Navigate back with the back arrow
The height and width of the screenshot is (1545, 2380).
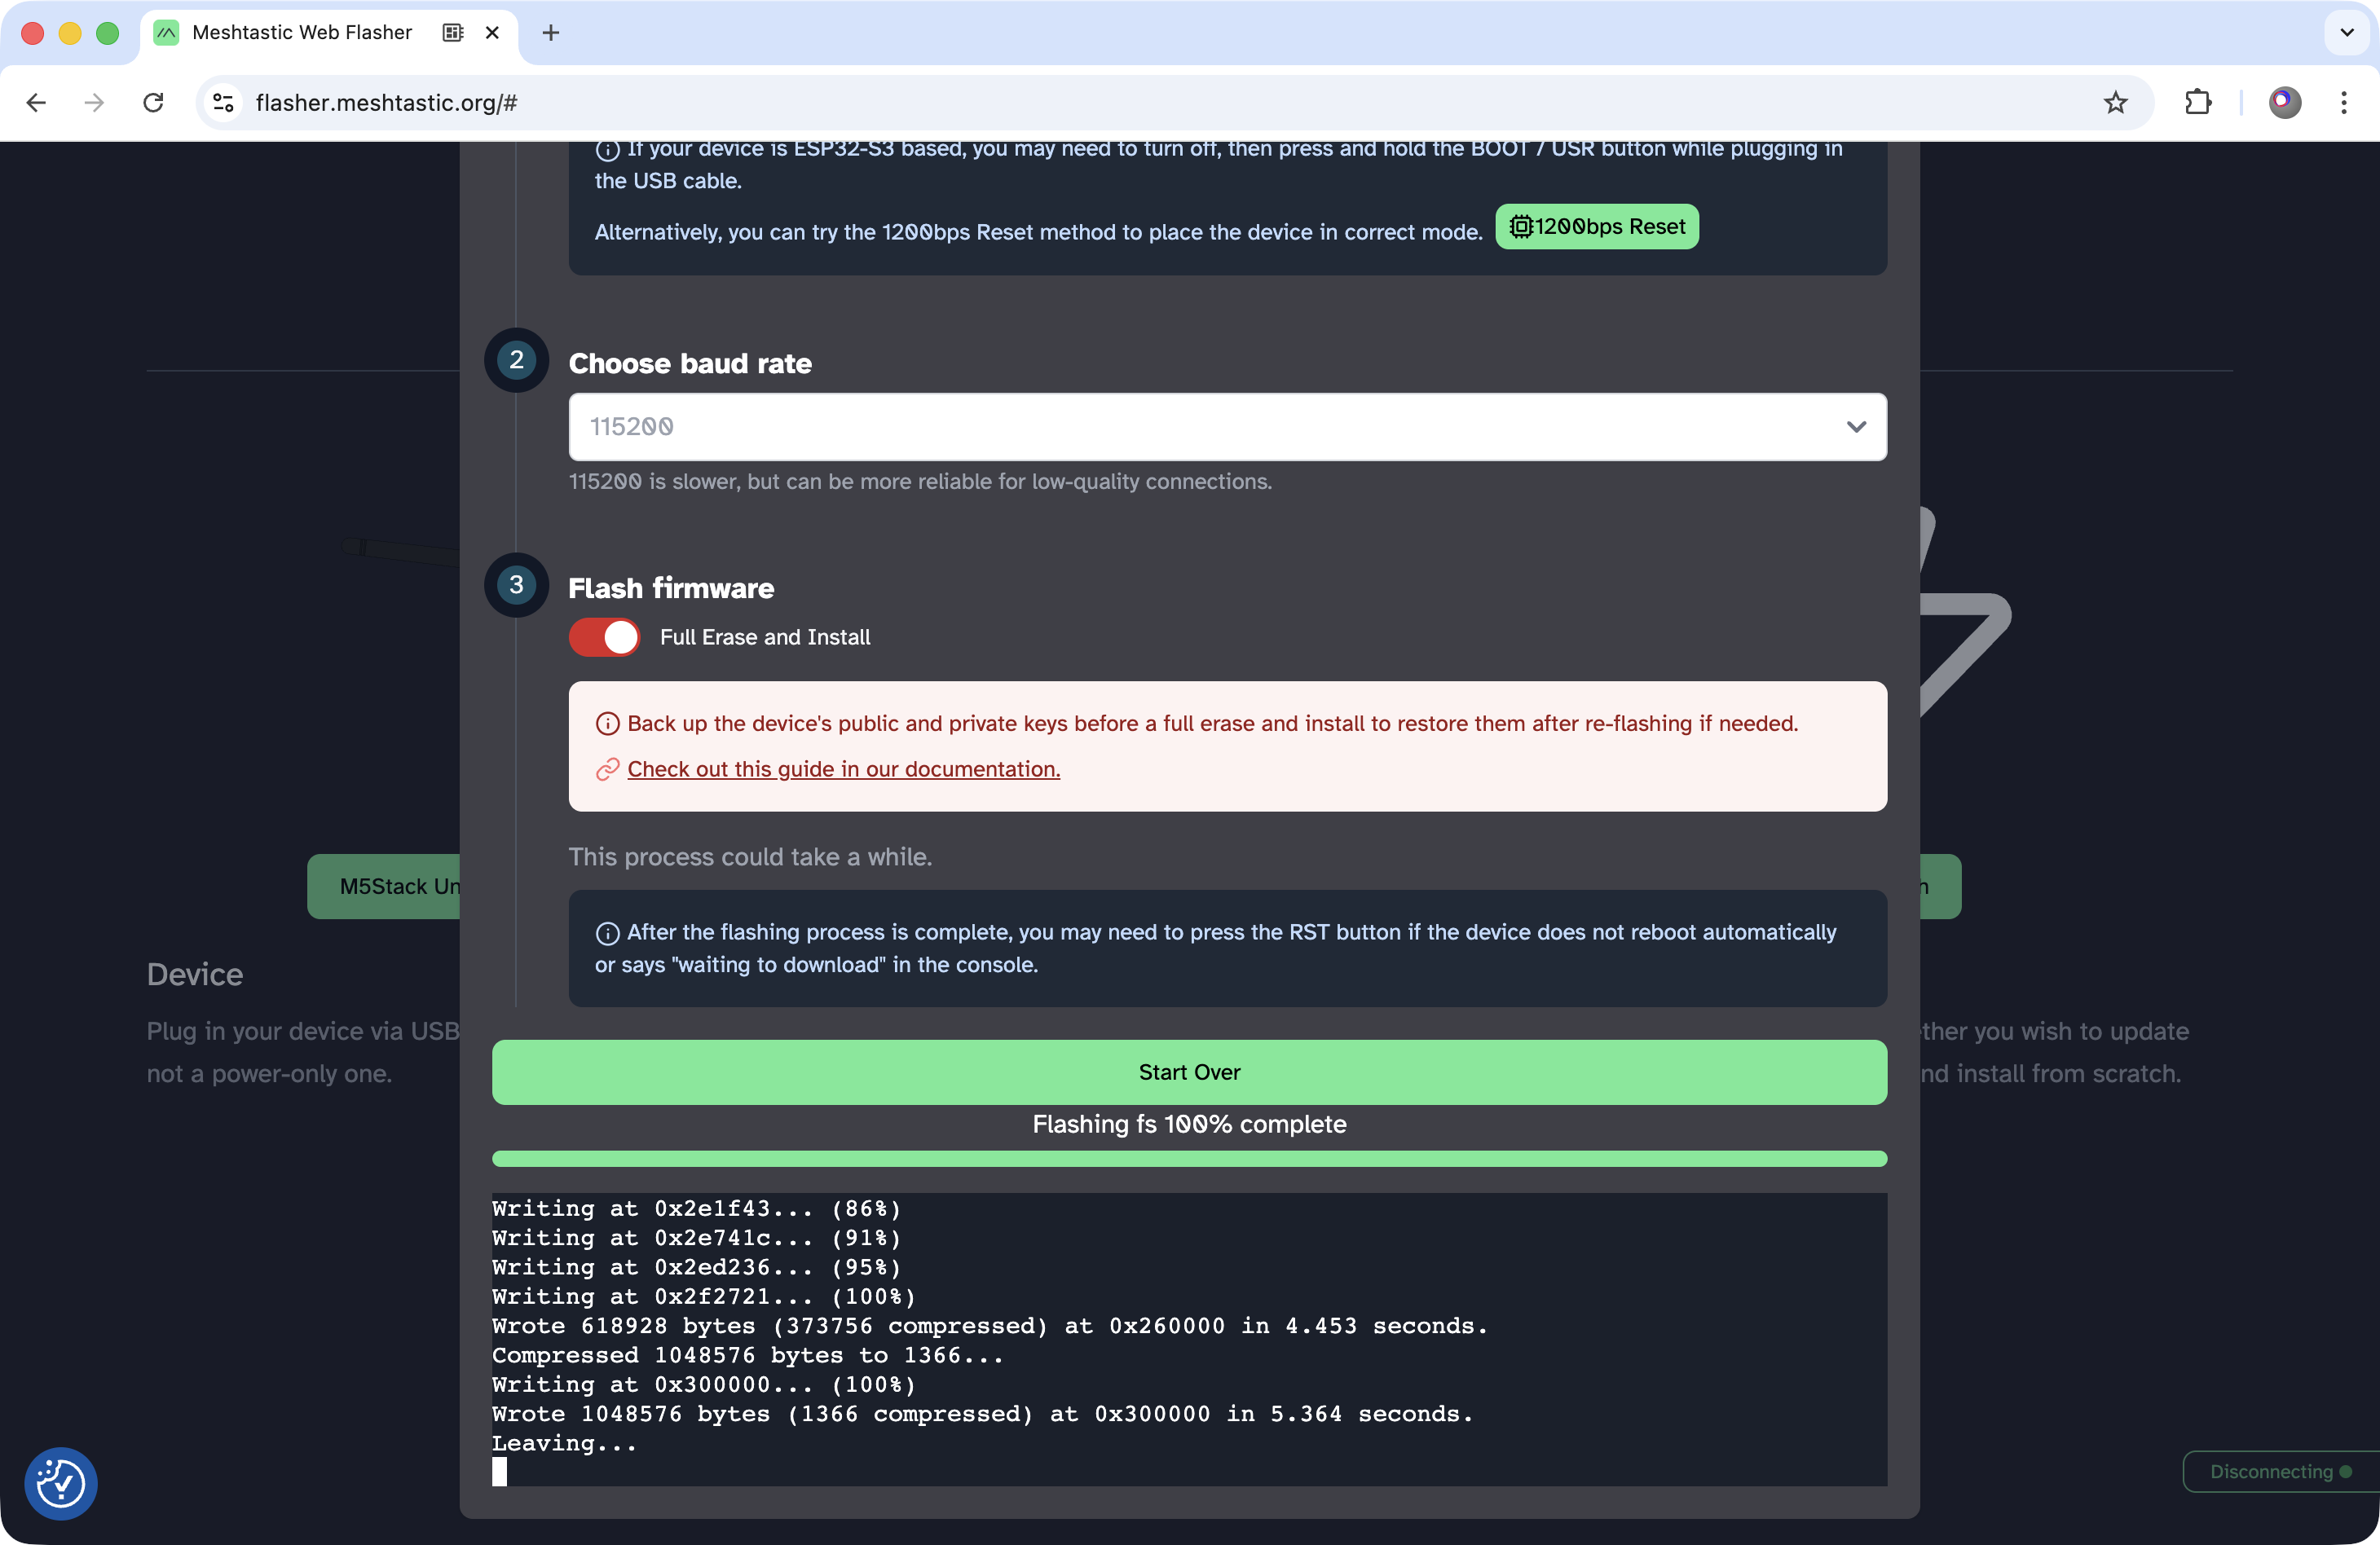pos(36,102)
